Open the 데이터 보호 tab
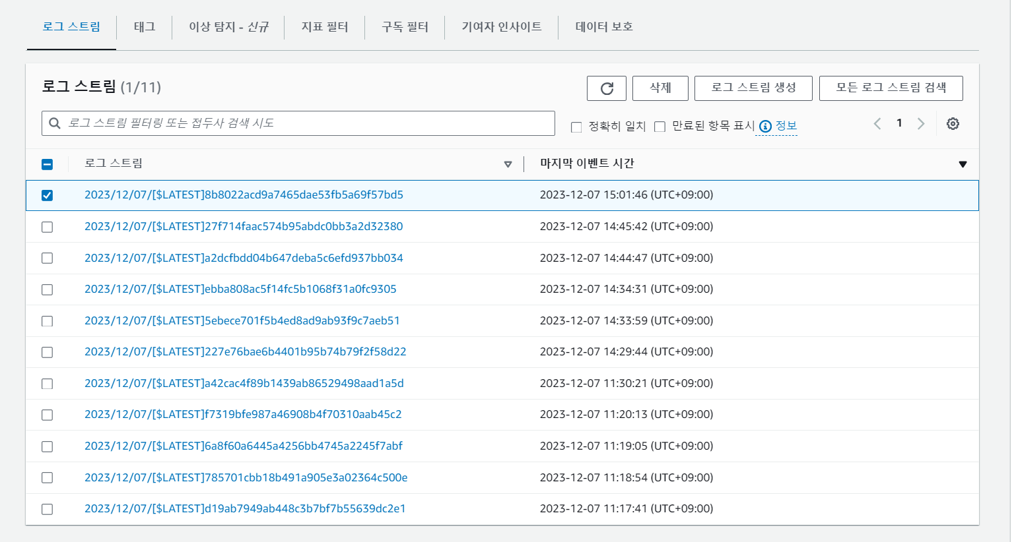Image resolution: width=1014 pixels, height=542 pixels. click(604, 26)
